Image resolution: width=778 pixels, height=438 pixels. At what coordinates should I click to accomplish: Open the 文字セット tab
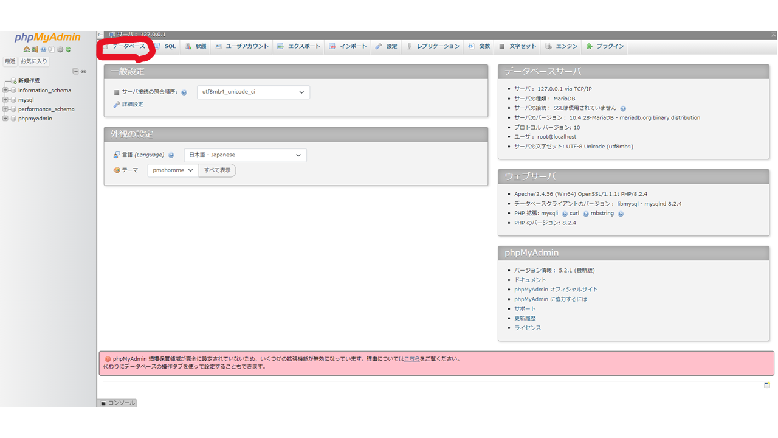click(518, 46)
